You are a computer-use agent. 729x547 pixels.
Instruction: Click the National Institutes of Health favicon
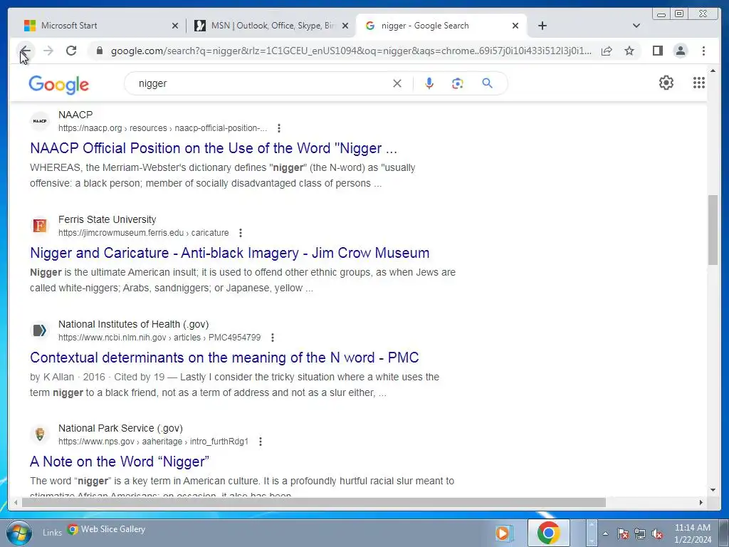tap(40, 330)
